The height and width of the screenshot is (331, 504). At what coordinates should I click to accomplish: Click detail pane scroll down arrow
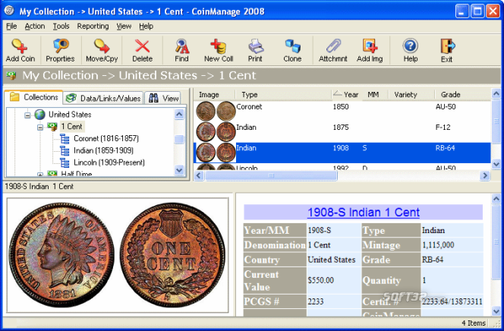tap(496, 311)
